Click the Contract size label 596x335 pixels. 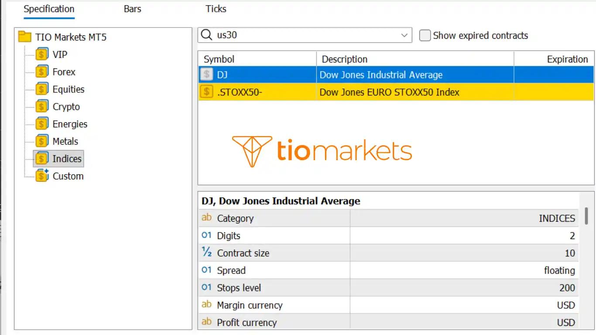pyautogui.click(x=243, y=253)
